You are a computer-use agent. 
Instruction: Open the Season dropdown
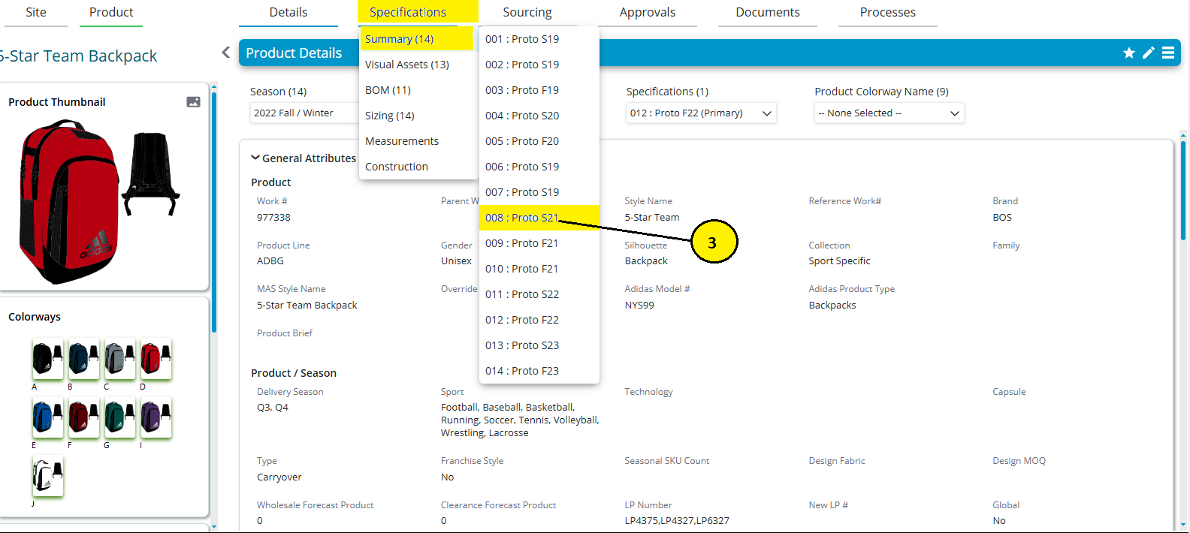[x=304, y=113]
